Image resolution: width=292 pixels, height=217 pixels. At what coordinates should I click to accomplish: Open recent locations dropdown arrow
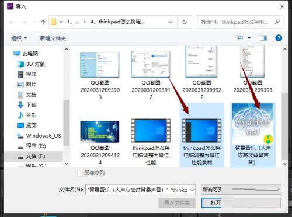34,22
